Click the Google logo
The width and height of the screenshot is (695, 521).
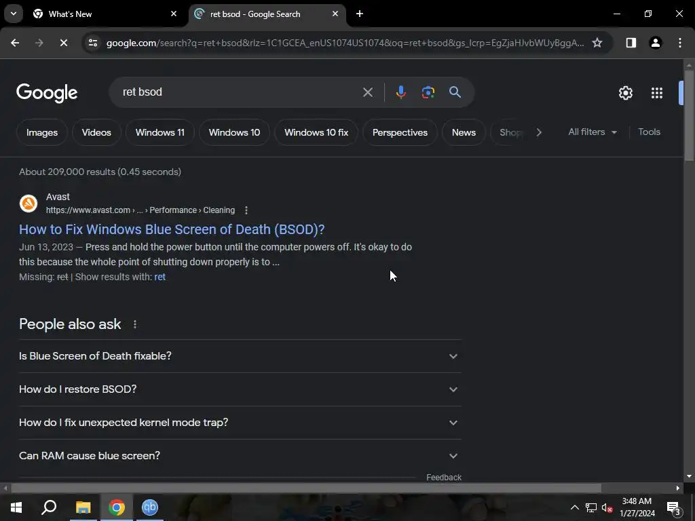(x=47, y=93)
